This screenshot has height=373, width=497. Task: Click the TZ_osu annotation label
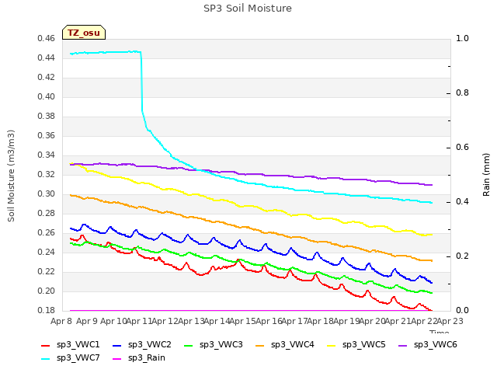(84, 33)
